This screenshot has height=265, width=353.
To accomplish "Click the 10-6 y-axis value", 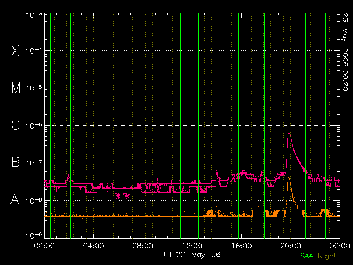I will pos(34,125).
